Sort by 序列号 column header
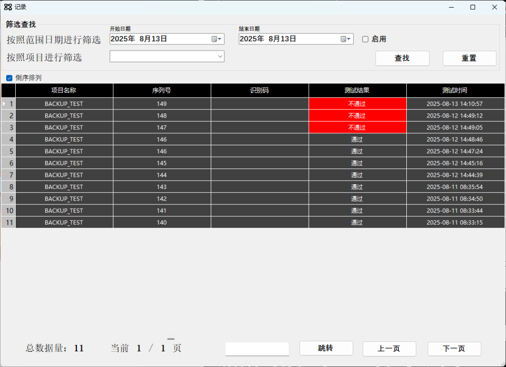The width and height of the screenshot is (506, 367). point(161,91)
